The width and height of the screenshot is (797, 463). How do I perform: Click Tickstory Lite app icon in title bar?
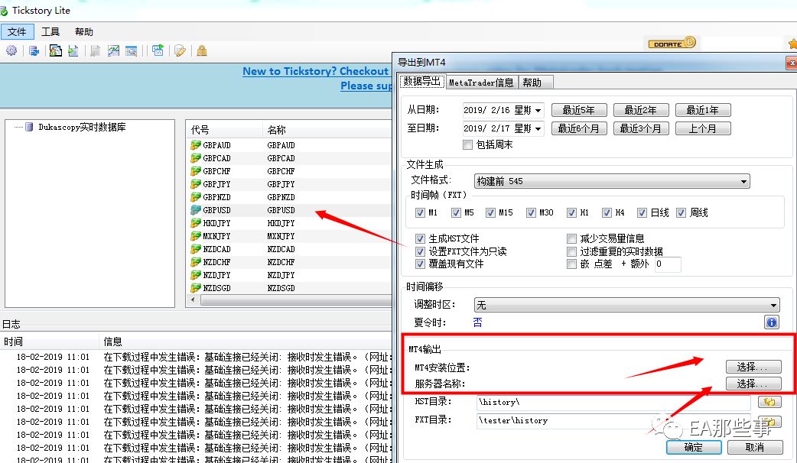[4, 11]
